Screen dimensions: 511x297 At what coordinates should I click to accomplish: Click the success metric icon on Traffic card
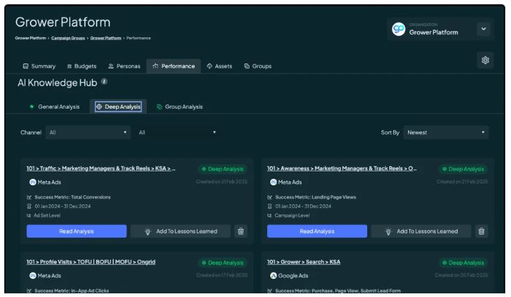(29, 197)
